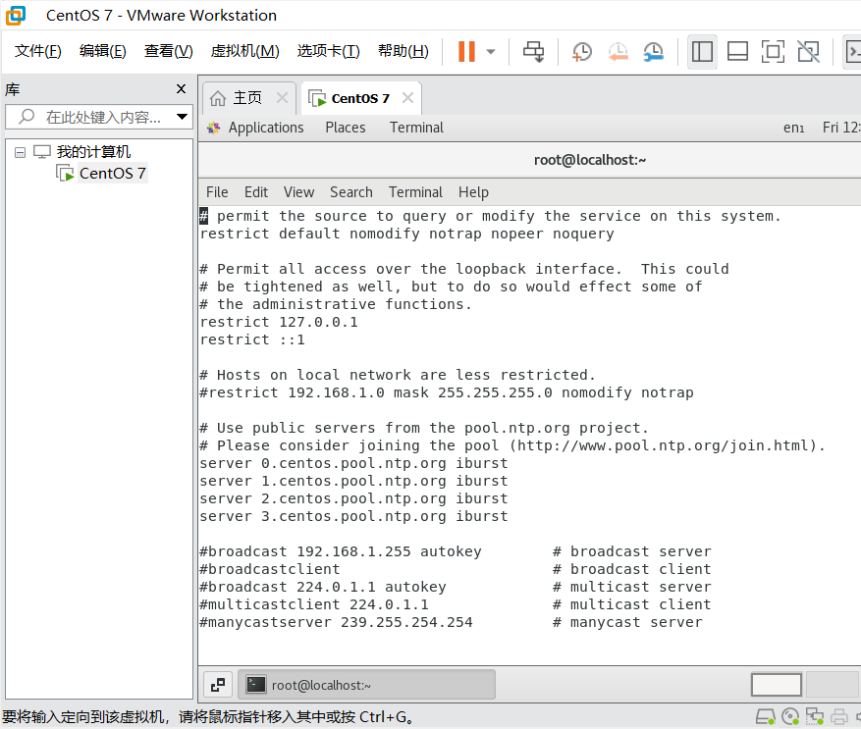Click the 'server 3.centos.pool.ntp.org iburst' line

tap(353, 516)
